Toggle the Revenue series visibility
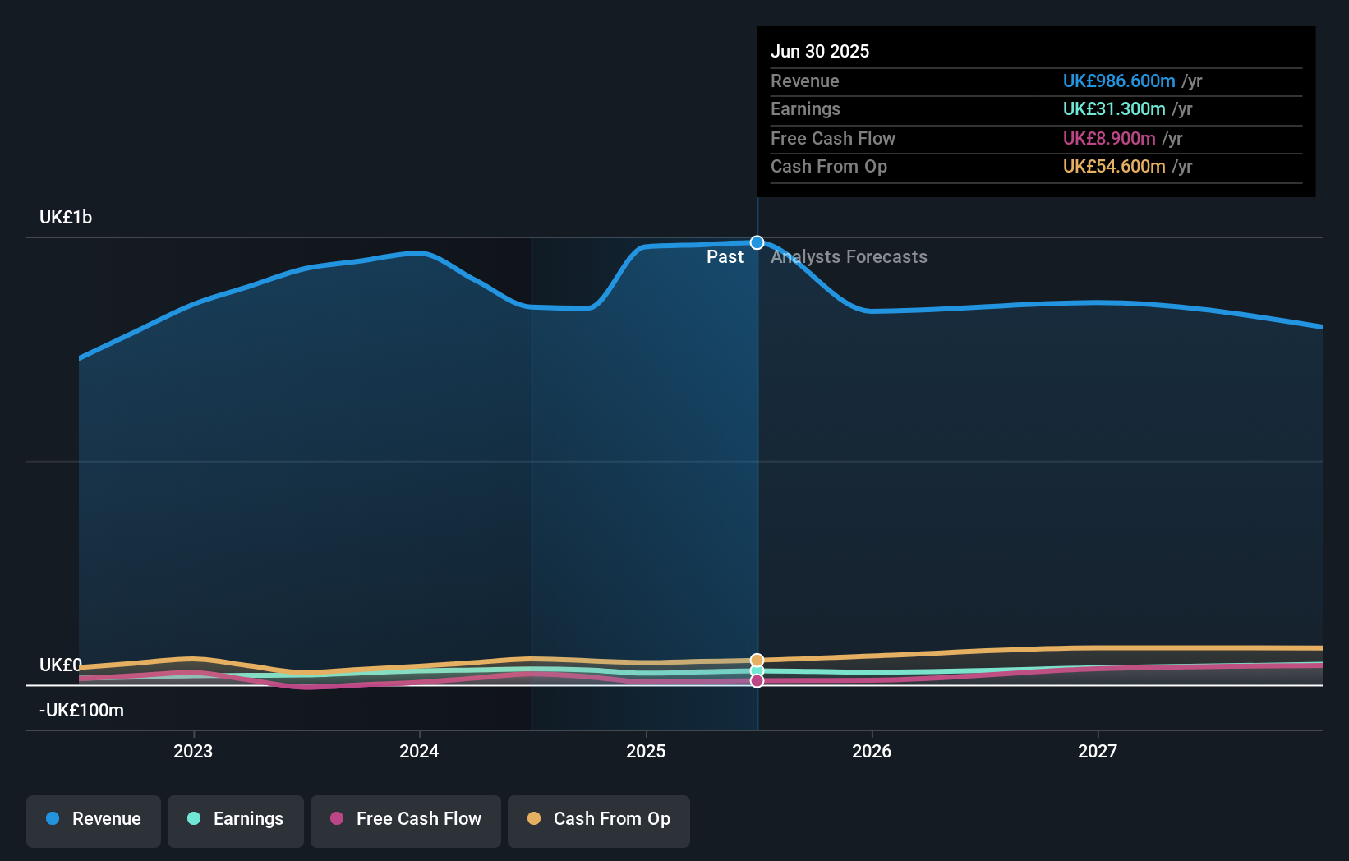This screenshot has height=861, width=1349. (x=93, y=819)
